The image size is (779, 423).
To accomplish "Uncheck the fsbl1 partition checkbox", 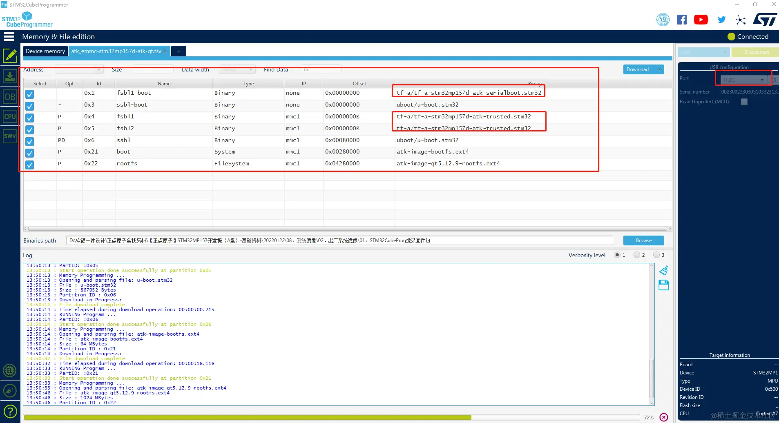I will pos(29,118).
